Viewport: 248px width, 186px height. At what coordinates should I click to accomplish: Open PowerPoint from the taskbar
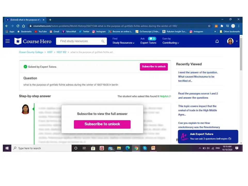click(153, 148)
